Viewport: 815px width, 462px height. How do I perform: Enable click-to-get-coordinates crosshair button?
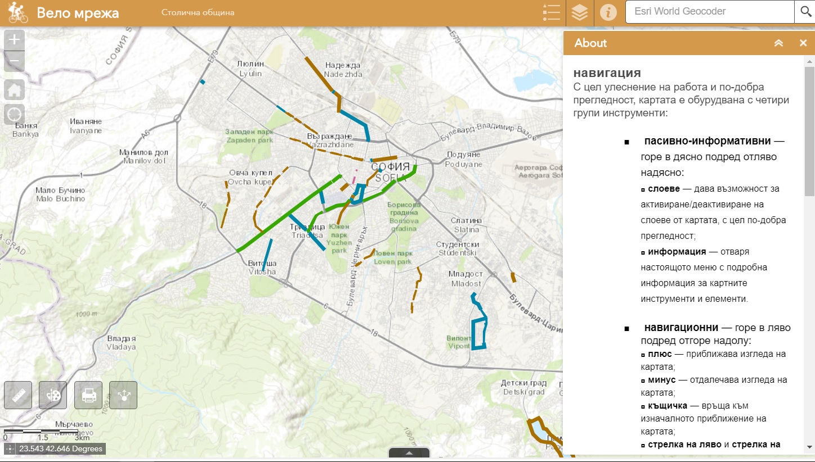tap(10, 449)
